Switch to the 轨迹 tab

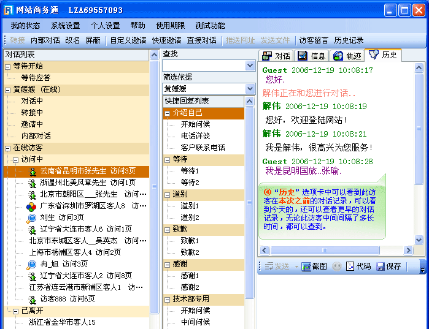[x=347, y=56]
